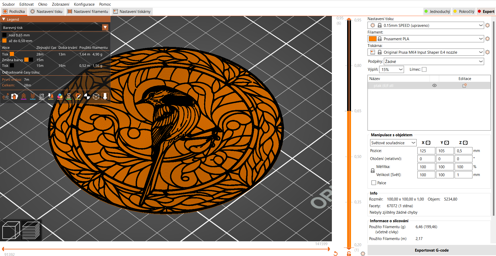
Task: Open Světové souřadnice coordinate dropdown
Action: point(393,143)
